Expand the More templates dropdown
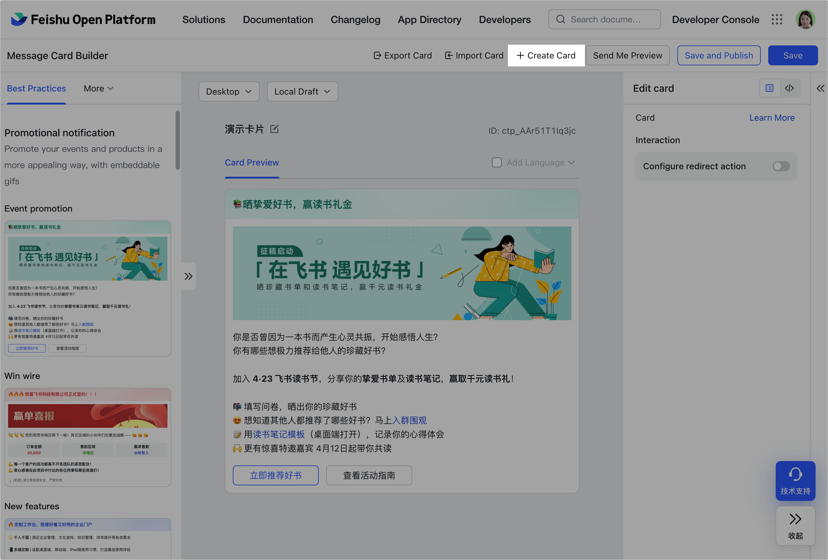 tap(98, 88)
